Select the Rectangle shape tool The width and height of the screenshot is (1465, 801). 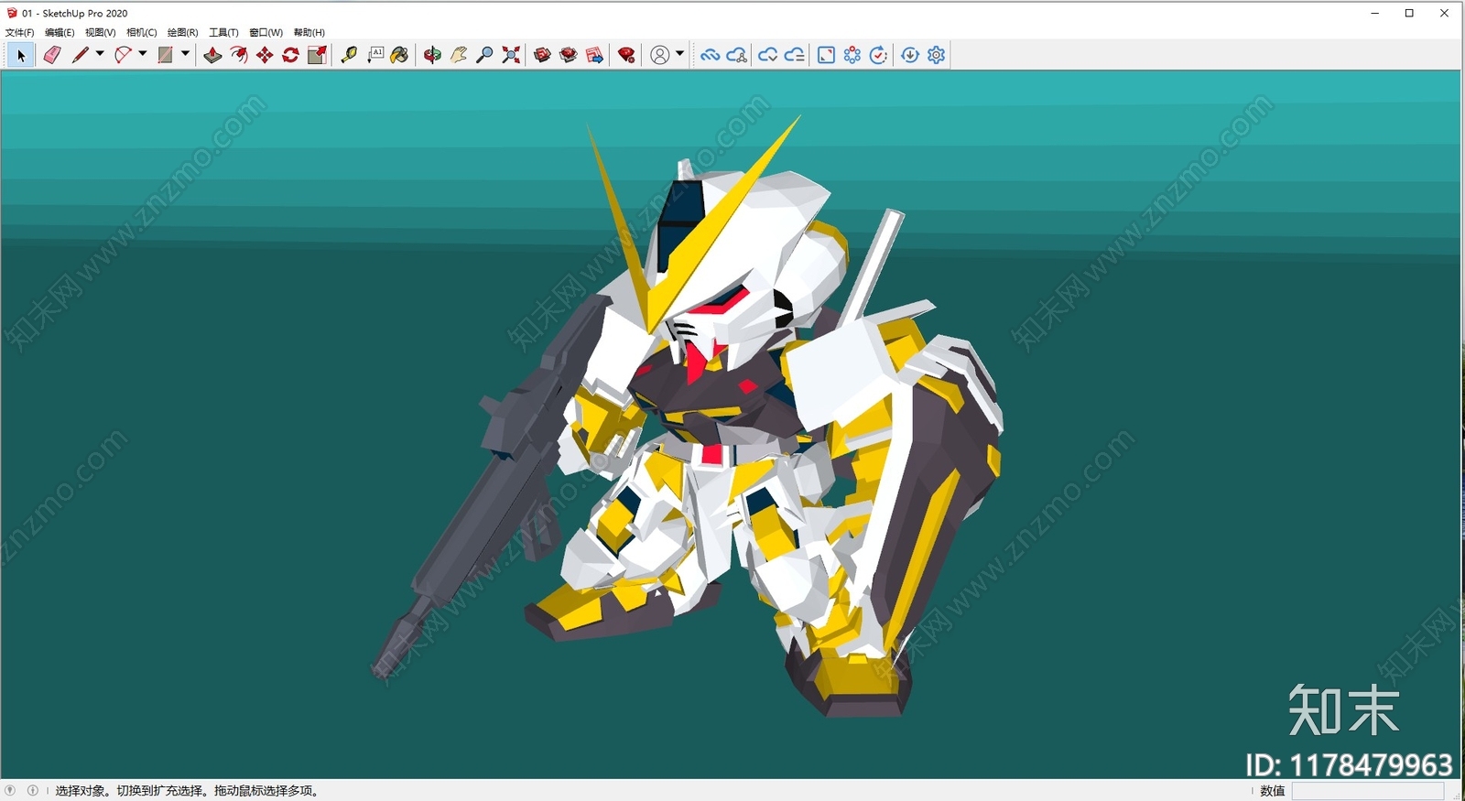[x=166, y=55]
